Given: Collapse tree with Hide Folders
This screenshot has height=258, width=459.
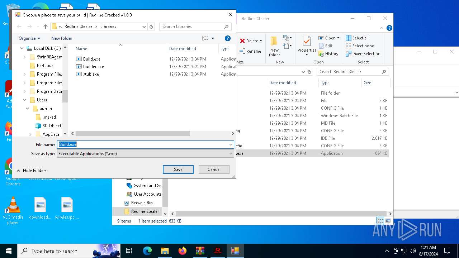Looking at the screenshot, I should point(32,171).
